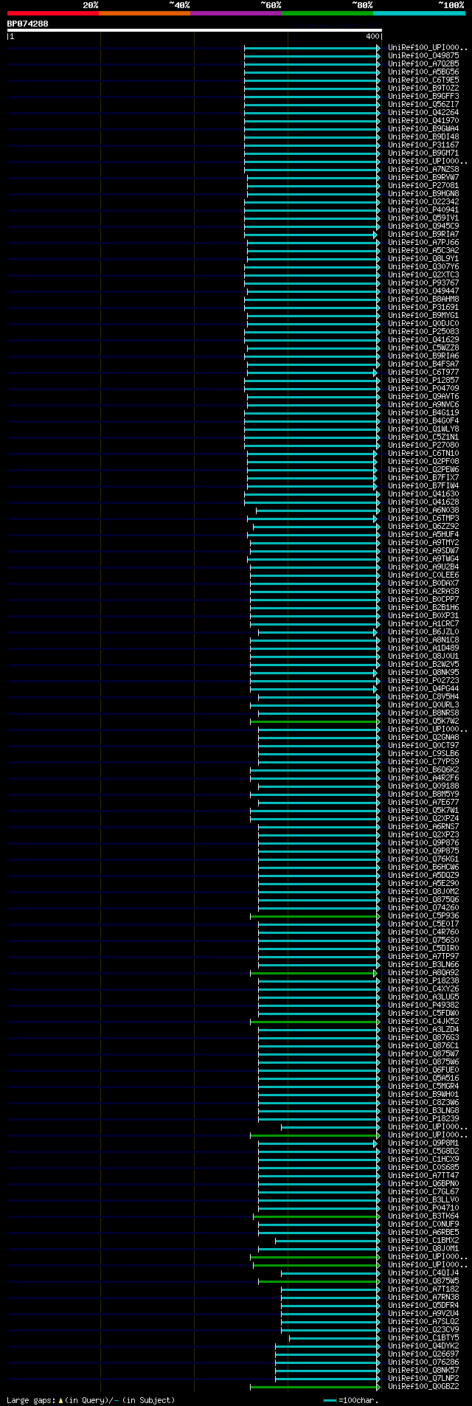Select the UniRef100_C1BMX2 label
This screenshot has width=472, height=1406.
pyautogui.click(x=423, y=1240)
